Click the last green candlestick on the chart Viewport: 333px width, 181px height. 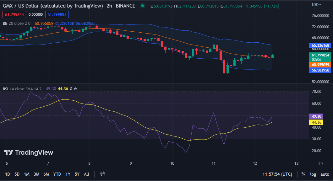click(272, 56)
